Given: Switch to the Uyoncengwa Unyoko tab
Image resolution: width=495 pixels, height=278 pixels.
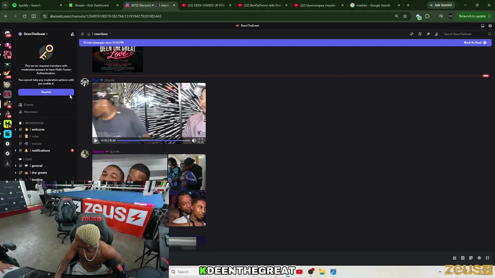Looking at the screenshot, I should (x=318, y=5).
